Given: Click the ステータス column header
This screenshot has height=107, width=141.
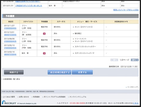Looking at the screenshot, I should 61,21.
